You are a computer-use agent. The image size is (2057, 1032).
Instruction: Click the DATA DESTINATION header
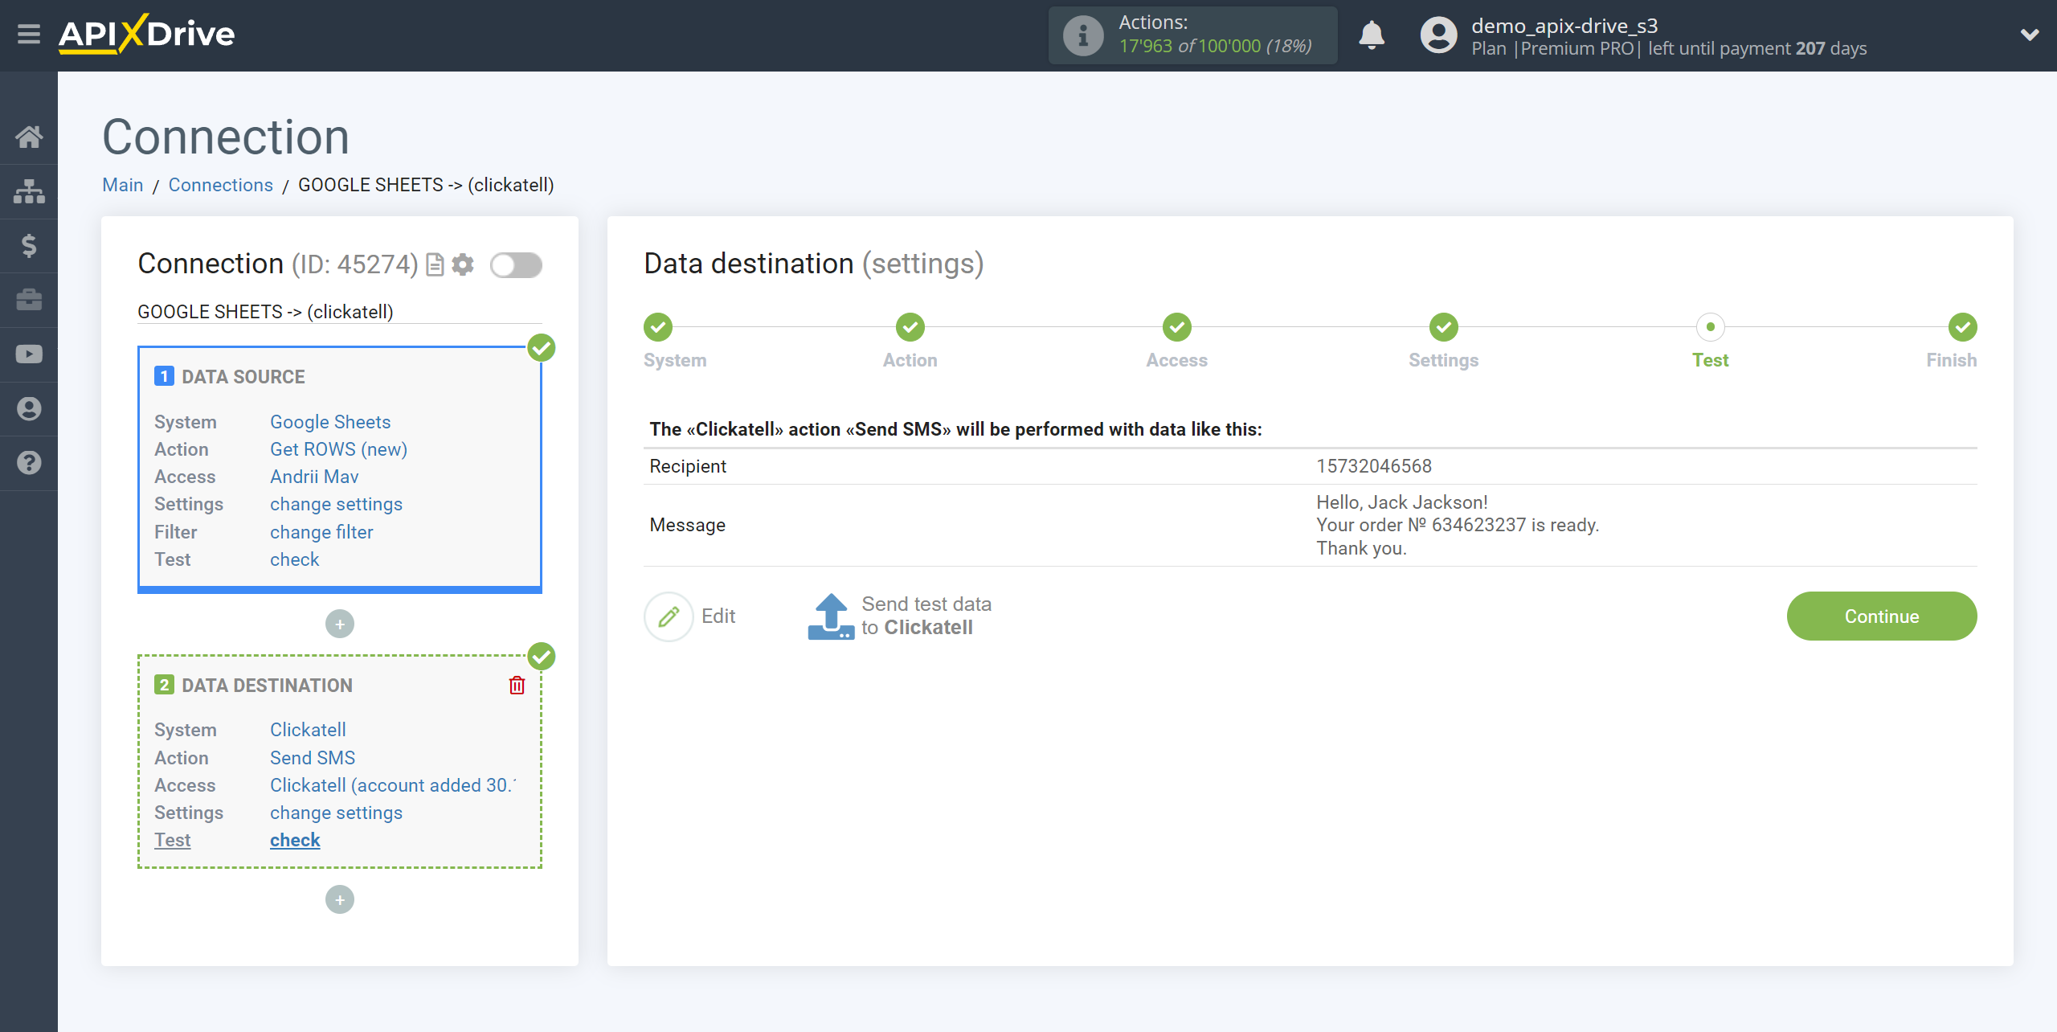pos(268,686)
